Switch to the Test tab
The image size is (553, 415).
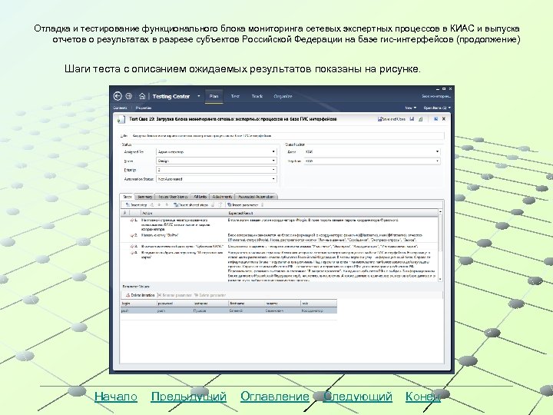[235, 96]
